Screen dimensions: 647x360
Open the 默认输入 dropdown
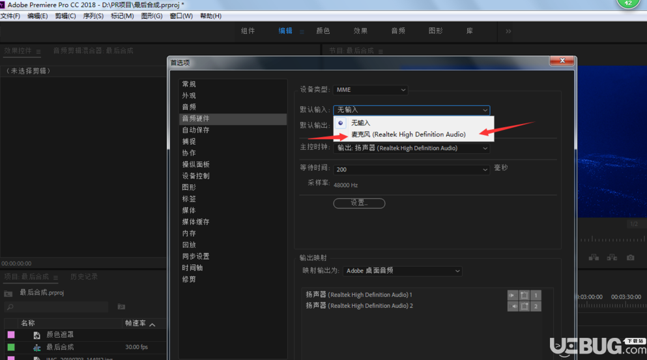411,110
